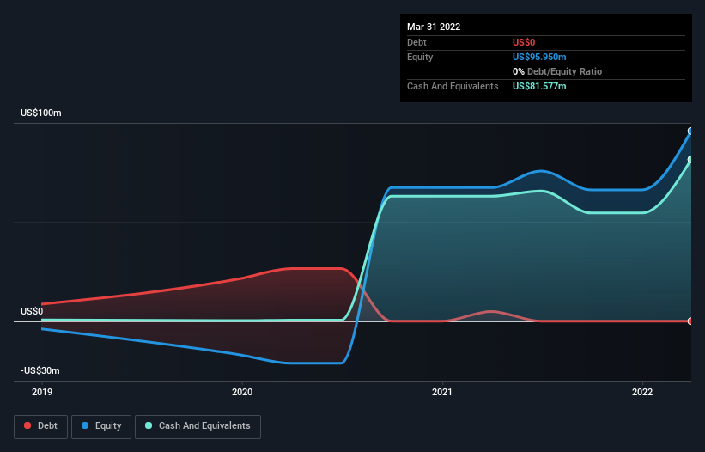Viewport: 705px width, 452px height.
Task: Click the 2020 x-axis label
Action: point(242,392)
